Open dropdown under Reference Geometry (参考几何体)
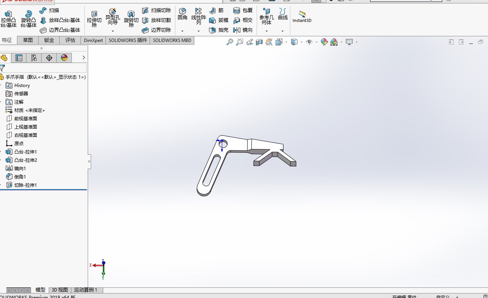488x298 pixels. click(x=266, y=31)
